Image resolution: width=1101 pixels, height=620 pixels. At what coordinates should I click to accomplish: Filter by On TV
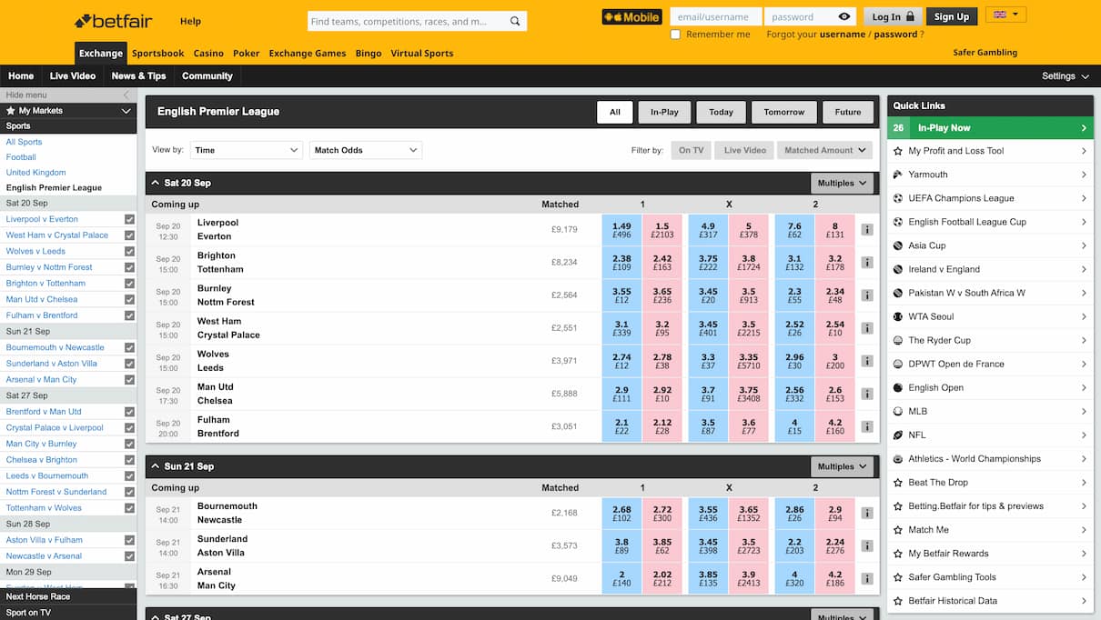click(x=692, y=150)
